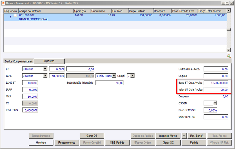Click the Ret. Benef. button
The height and width of the screenshot is (149, 235).
coord(197,136)
